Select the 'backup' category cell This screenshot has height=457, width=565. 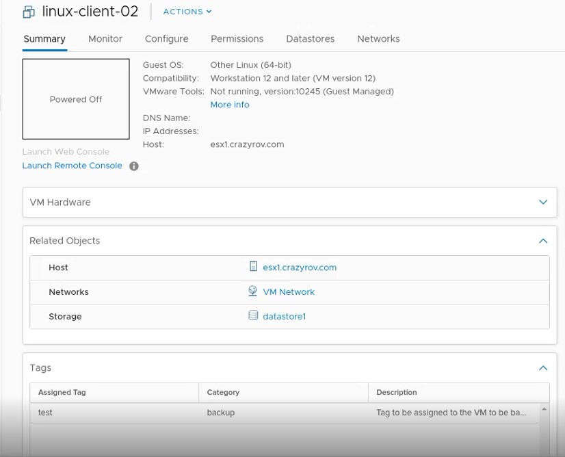coord(284,413)
